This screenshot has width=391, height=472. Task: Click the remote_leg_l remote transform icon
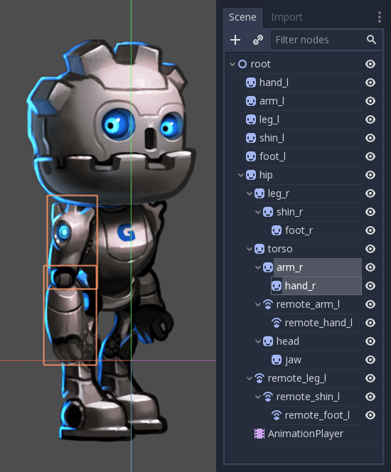pyautogui.click(x=259, y=378)
